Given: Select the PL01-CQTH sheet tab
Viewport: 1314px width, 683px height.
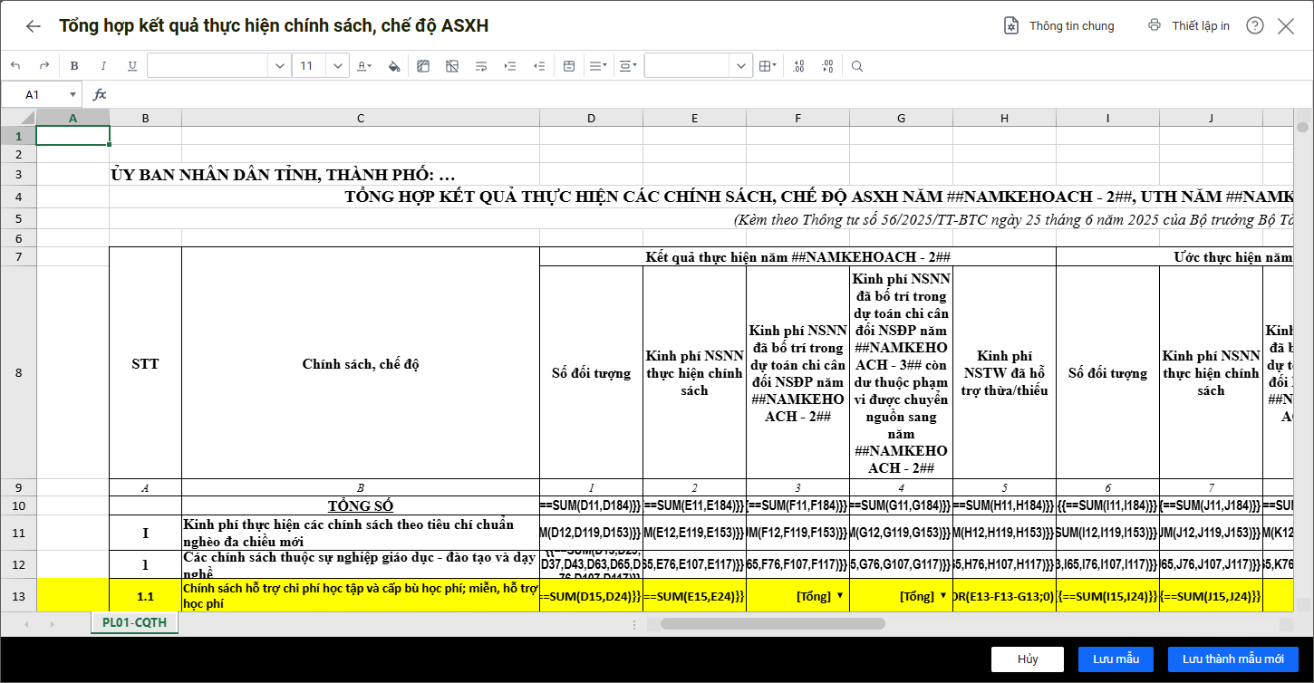Looking at the screenshot, I should pos(134,623).
